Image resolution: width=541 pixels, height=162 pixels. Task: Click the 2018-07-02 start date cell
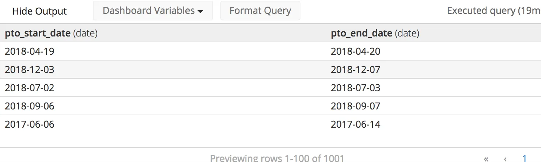30,88
